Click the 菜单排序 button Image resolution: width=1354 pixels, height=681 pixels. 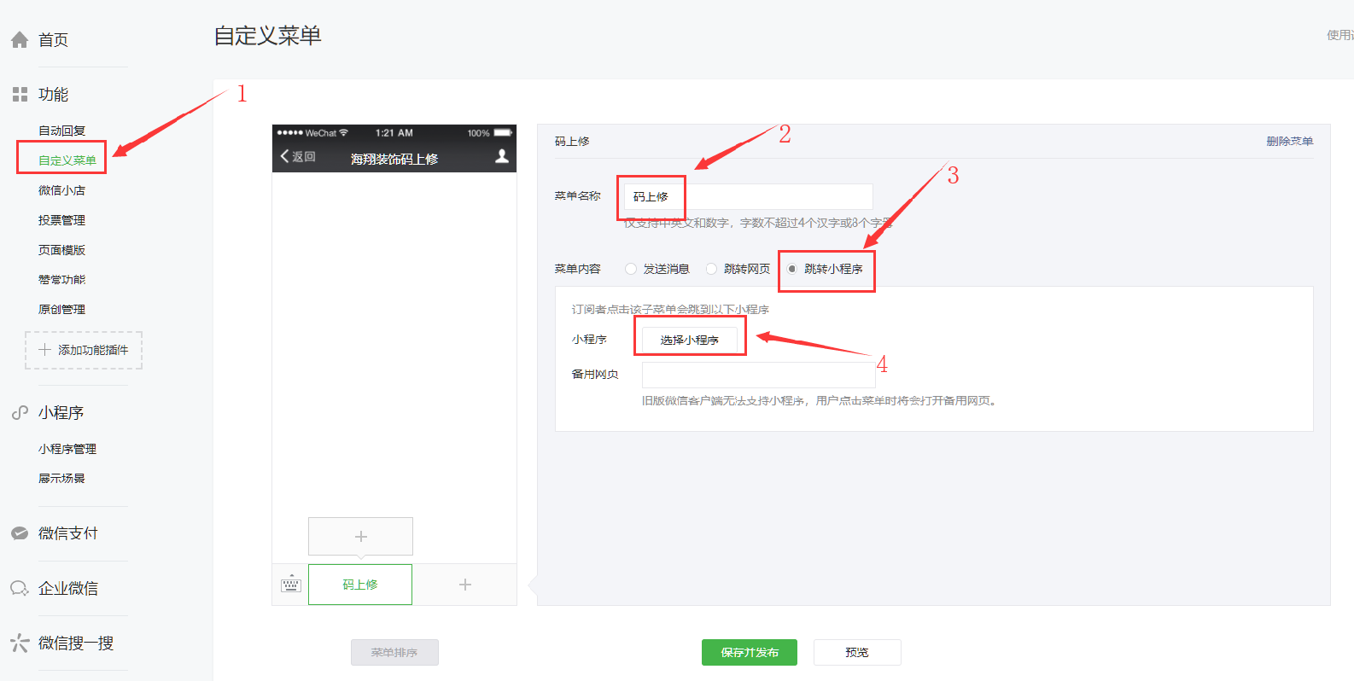(394, 652)
